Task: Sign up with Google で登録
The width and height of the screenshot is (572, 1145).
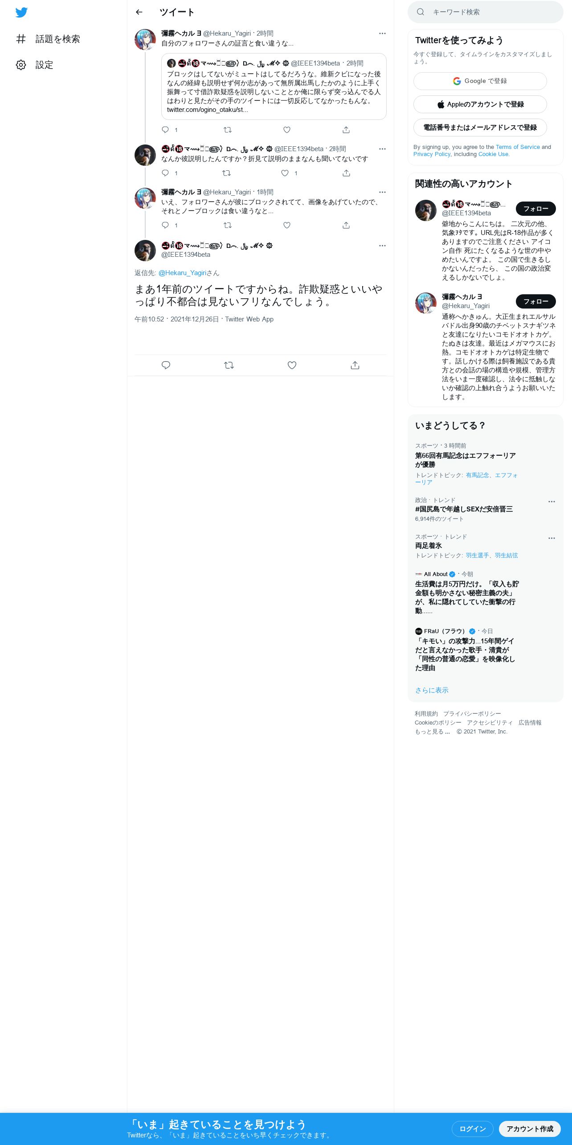Action: [x=480, y=81]
